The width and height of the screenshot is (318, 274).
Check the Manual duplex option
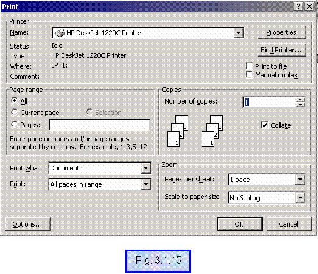pos(249,75)
